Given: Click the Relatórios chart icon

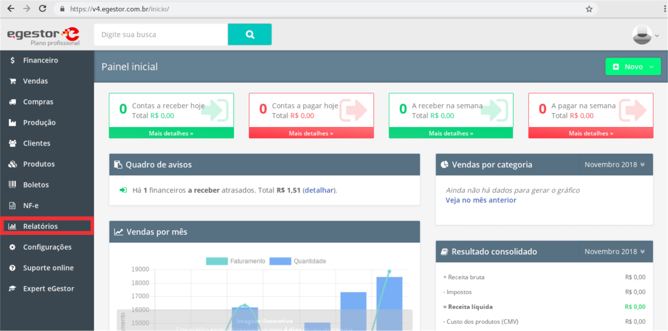Looking at the screenshot, I should [x=13, y=226].
